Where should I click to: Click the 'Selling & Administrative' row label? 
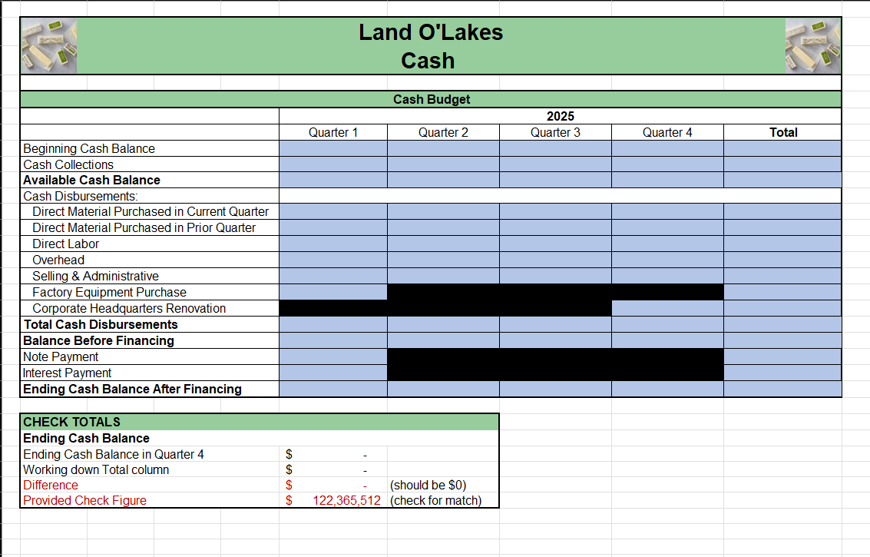click(95, 276)
